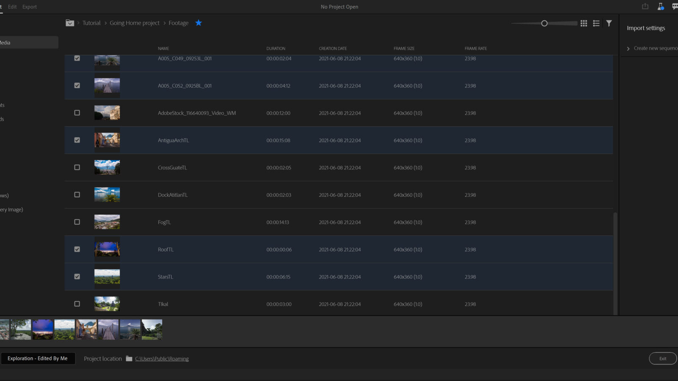
Task: Select the RoofTL thumbnail in list
Action: [107, 249]
